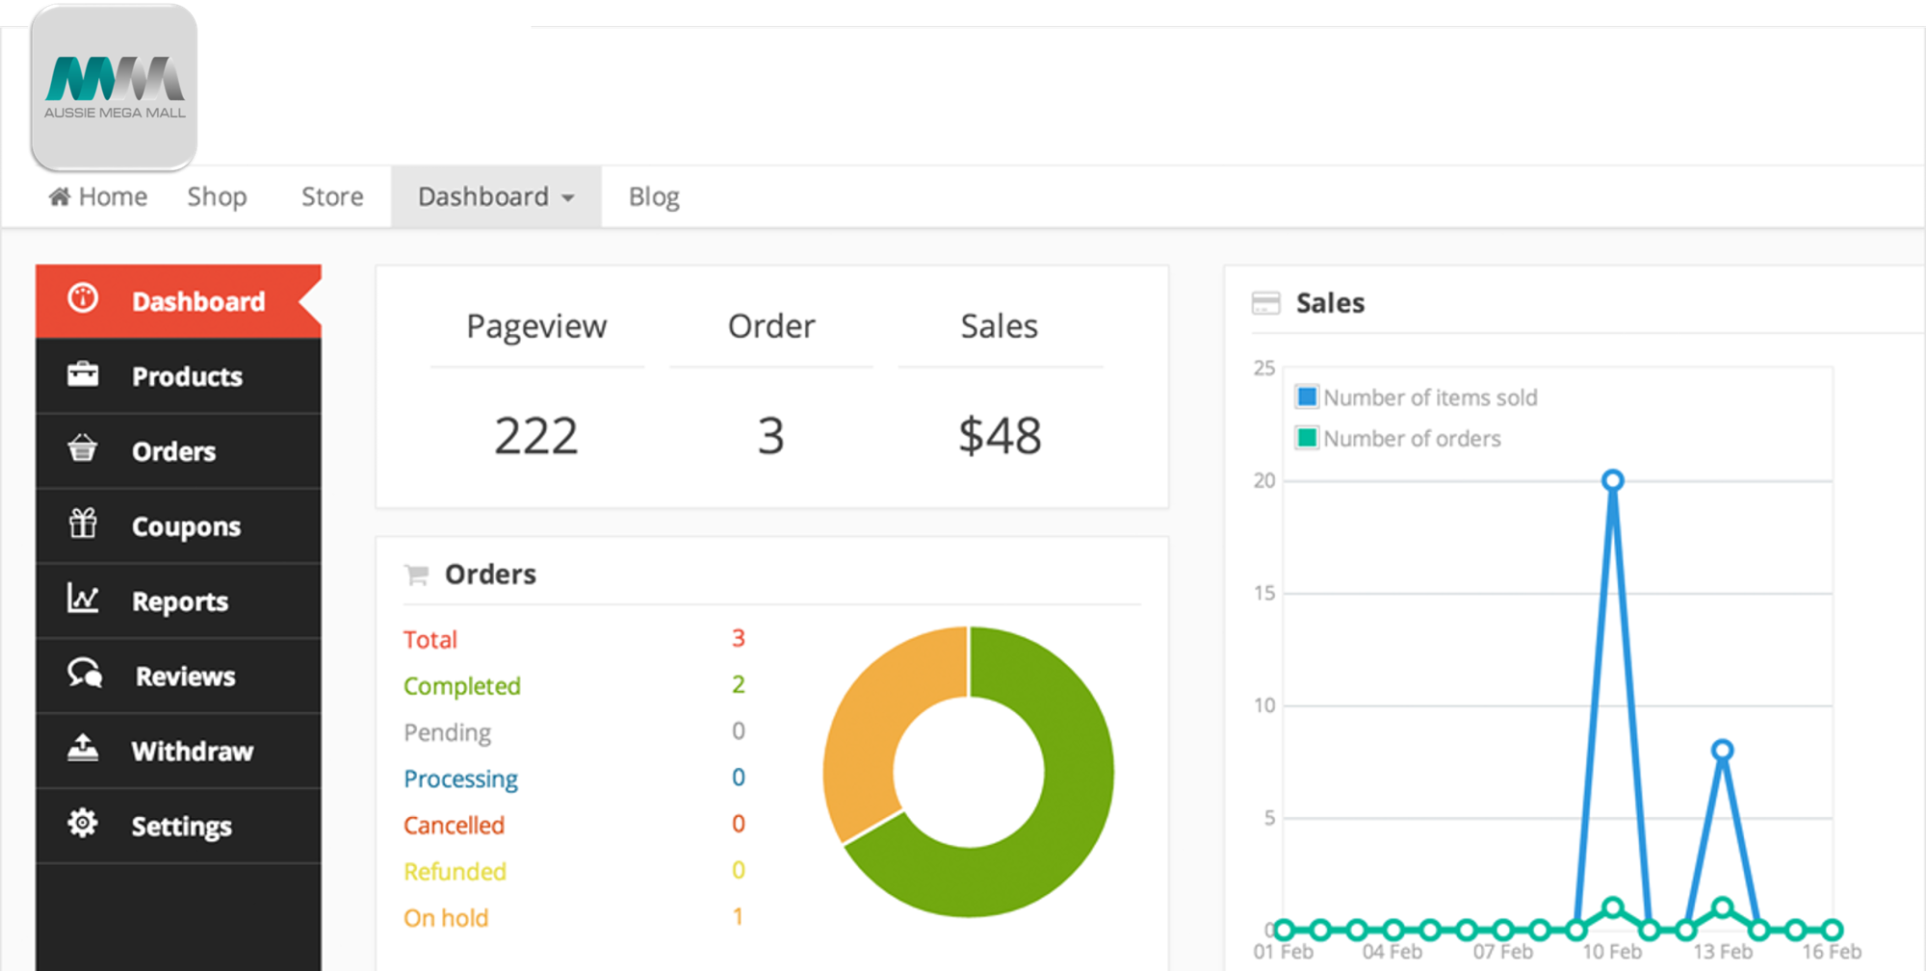
Task: Toggle the Number of items sold legend
Action: [1416, 396]
